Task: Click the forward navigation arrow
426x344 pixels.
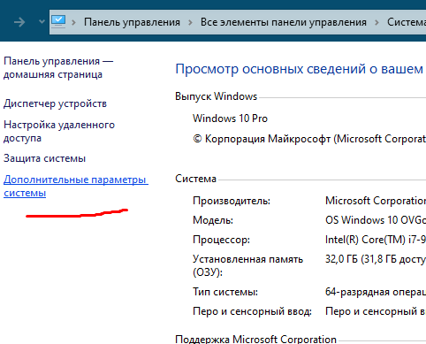Action: [19, 22]
